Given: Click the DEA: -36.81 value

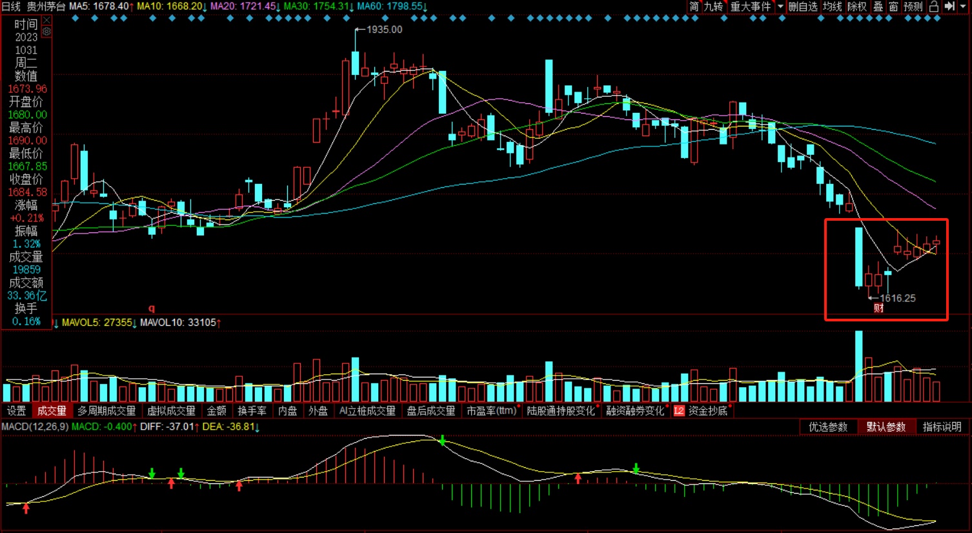Looking at the screenshot, I should pos(230,427).
